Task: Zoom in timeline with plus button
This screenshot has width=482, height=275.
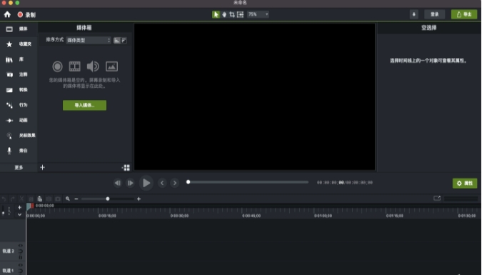Action: coord(139,199)
